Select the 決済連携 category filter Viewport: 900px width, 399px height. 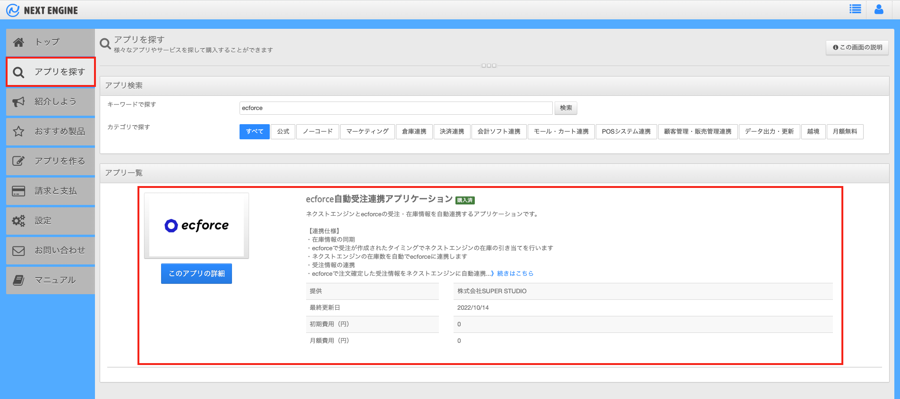pos(452,132)
